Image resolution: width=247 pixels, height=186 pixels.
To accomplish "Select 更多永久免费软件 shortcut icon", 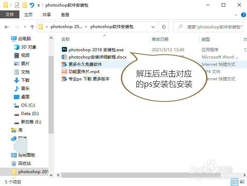I will (64, 64).
